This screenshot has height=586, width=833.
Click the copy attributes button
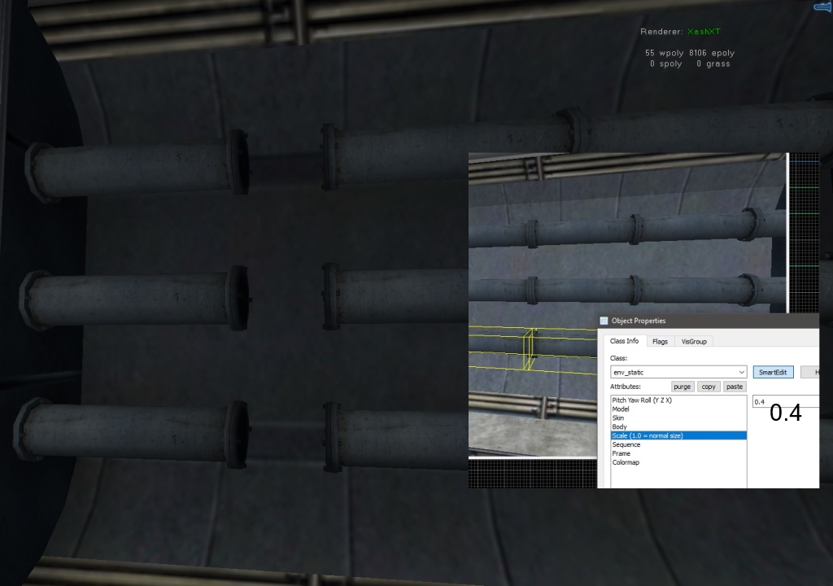(709, 387)
